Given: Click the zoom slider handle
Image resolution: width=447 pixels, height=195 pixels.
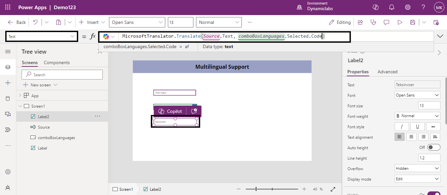Looking at the screenshot, I should (x=256, y=189).
